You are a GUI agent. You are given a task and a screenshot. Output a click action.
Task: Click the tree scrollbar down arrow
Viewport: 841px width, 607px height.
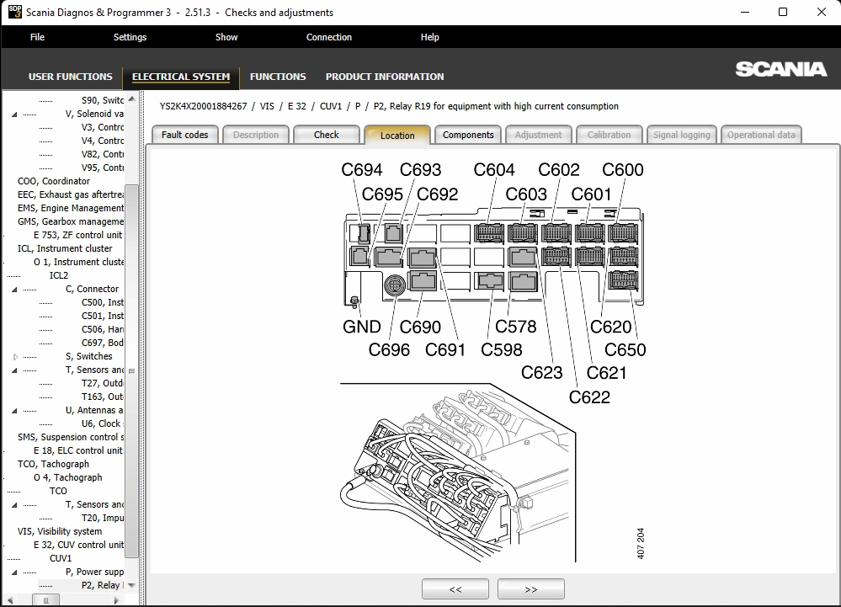pos(131,585)
